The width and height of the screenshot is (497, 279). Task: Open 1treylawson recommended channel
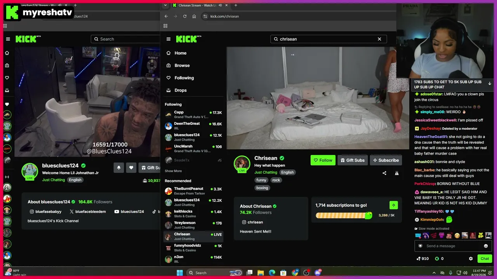click(x=193, y=225)
